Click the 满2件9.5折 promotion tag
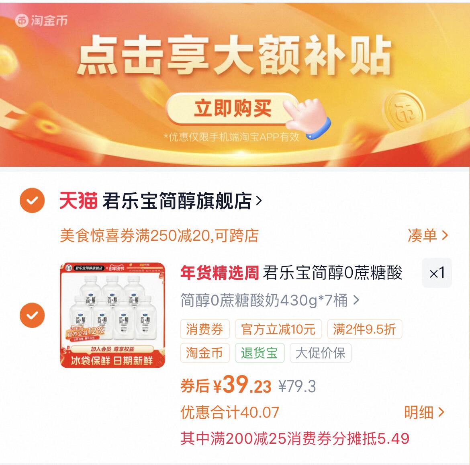The height and width of the screenshot is (465, 470). [x=364, y=329]
